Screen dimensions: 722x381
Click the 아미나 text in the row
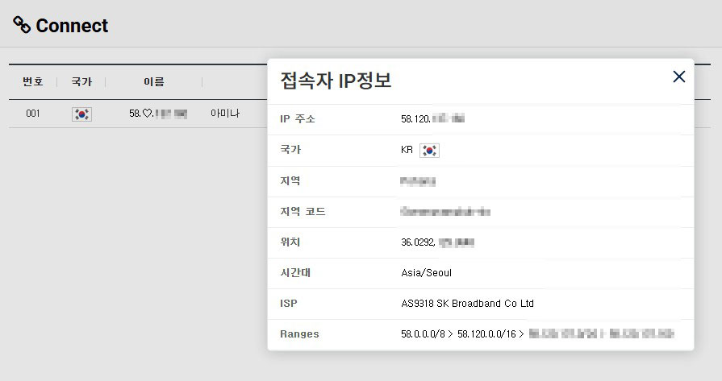pyautogui.click(x=224, y=114)
